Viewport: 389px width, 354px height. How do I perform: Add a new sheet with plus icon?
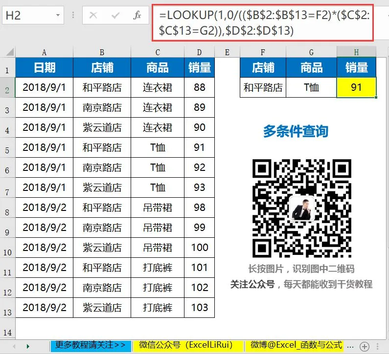tap(365, 347)
